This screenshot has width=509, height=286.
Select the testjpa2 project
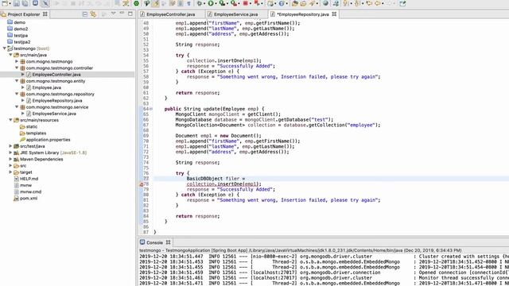click(x=22, y=42)
